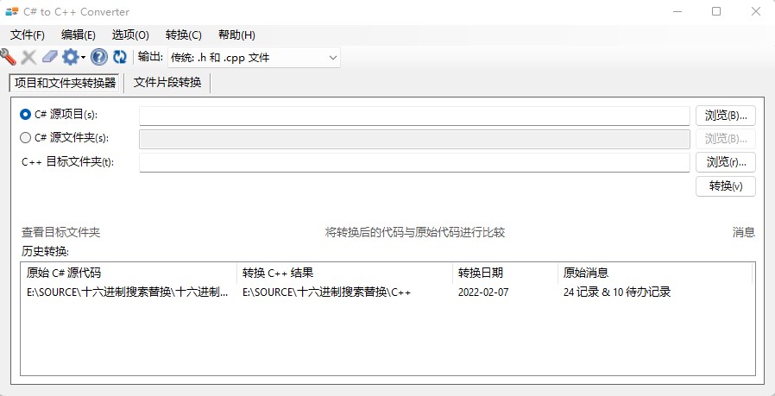Open the 选项(O) menu
Viewport: 775px width, 396px height.
click(x=130, y=35)
